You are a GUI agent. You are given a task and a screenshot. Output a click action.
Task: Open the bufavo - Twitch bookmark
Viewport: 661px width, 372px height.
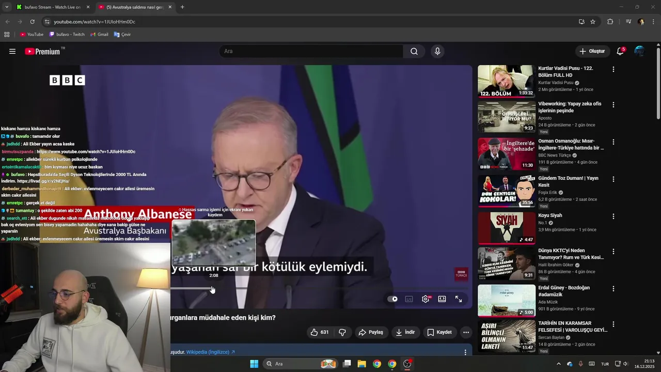[67, 35]
